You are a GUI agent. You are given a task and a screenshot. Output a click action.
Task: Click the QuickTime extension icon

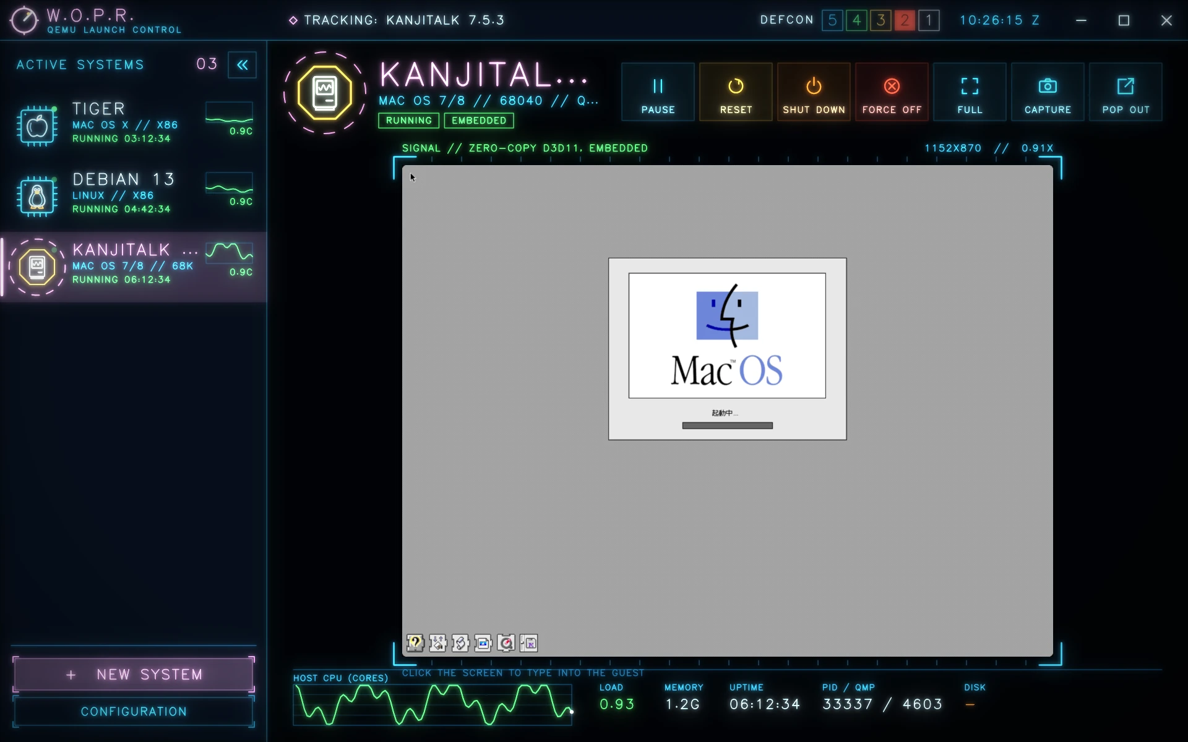[506, 643]
